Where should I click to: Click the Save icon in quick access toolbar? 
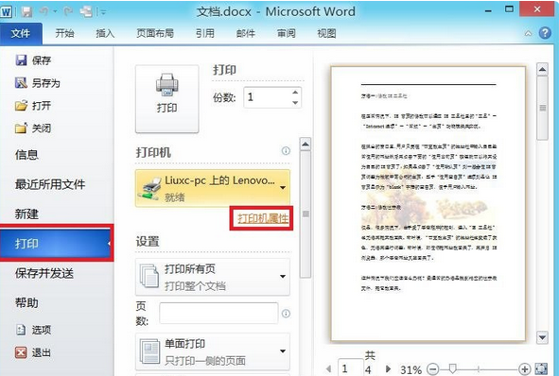pyautogui.click(x=26, y=12)
